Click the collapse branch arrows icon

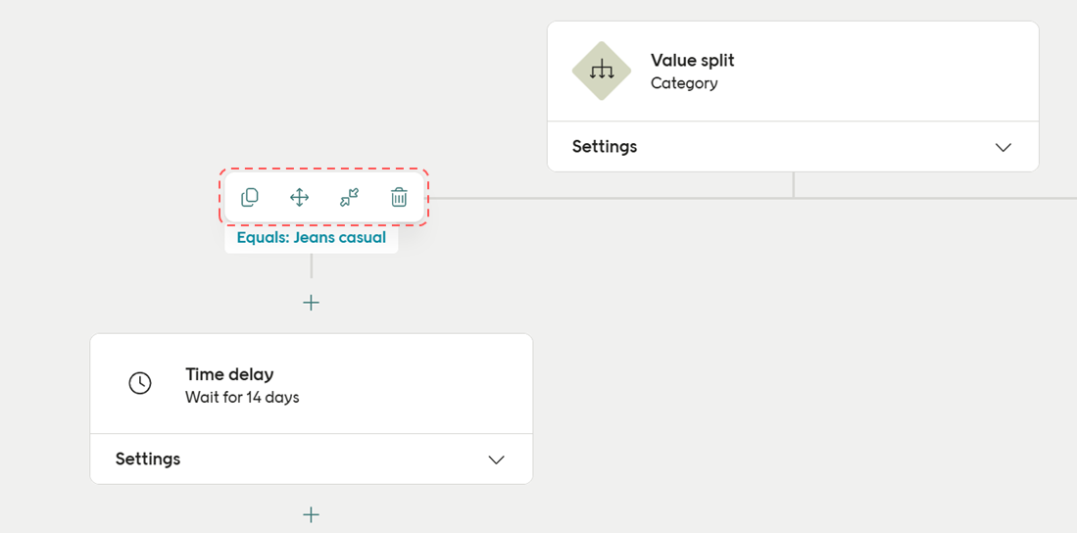coord(349,198)
